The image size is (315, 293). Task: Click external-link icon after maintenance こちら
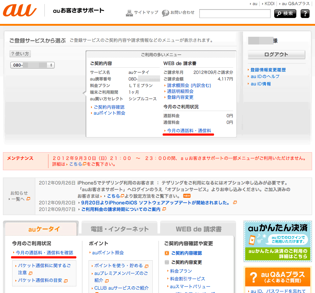pyautogui.click(x=84, y=164)
